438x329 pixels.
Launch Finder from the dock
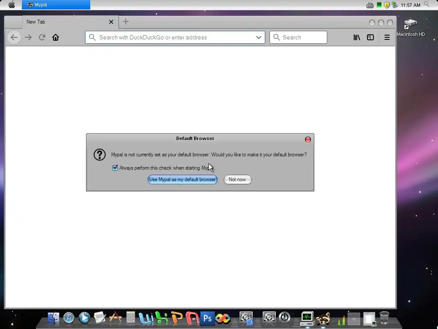53,318
